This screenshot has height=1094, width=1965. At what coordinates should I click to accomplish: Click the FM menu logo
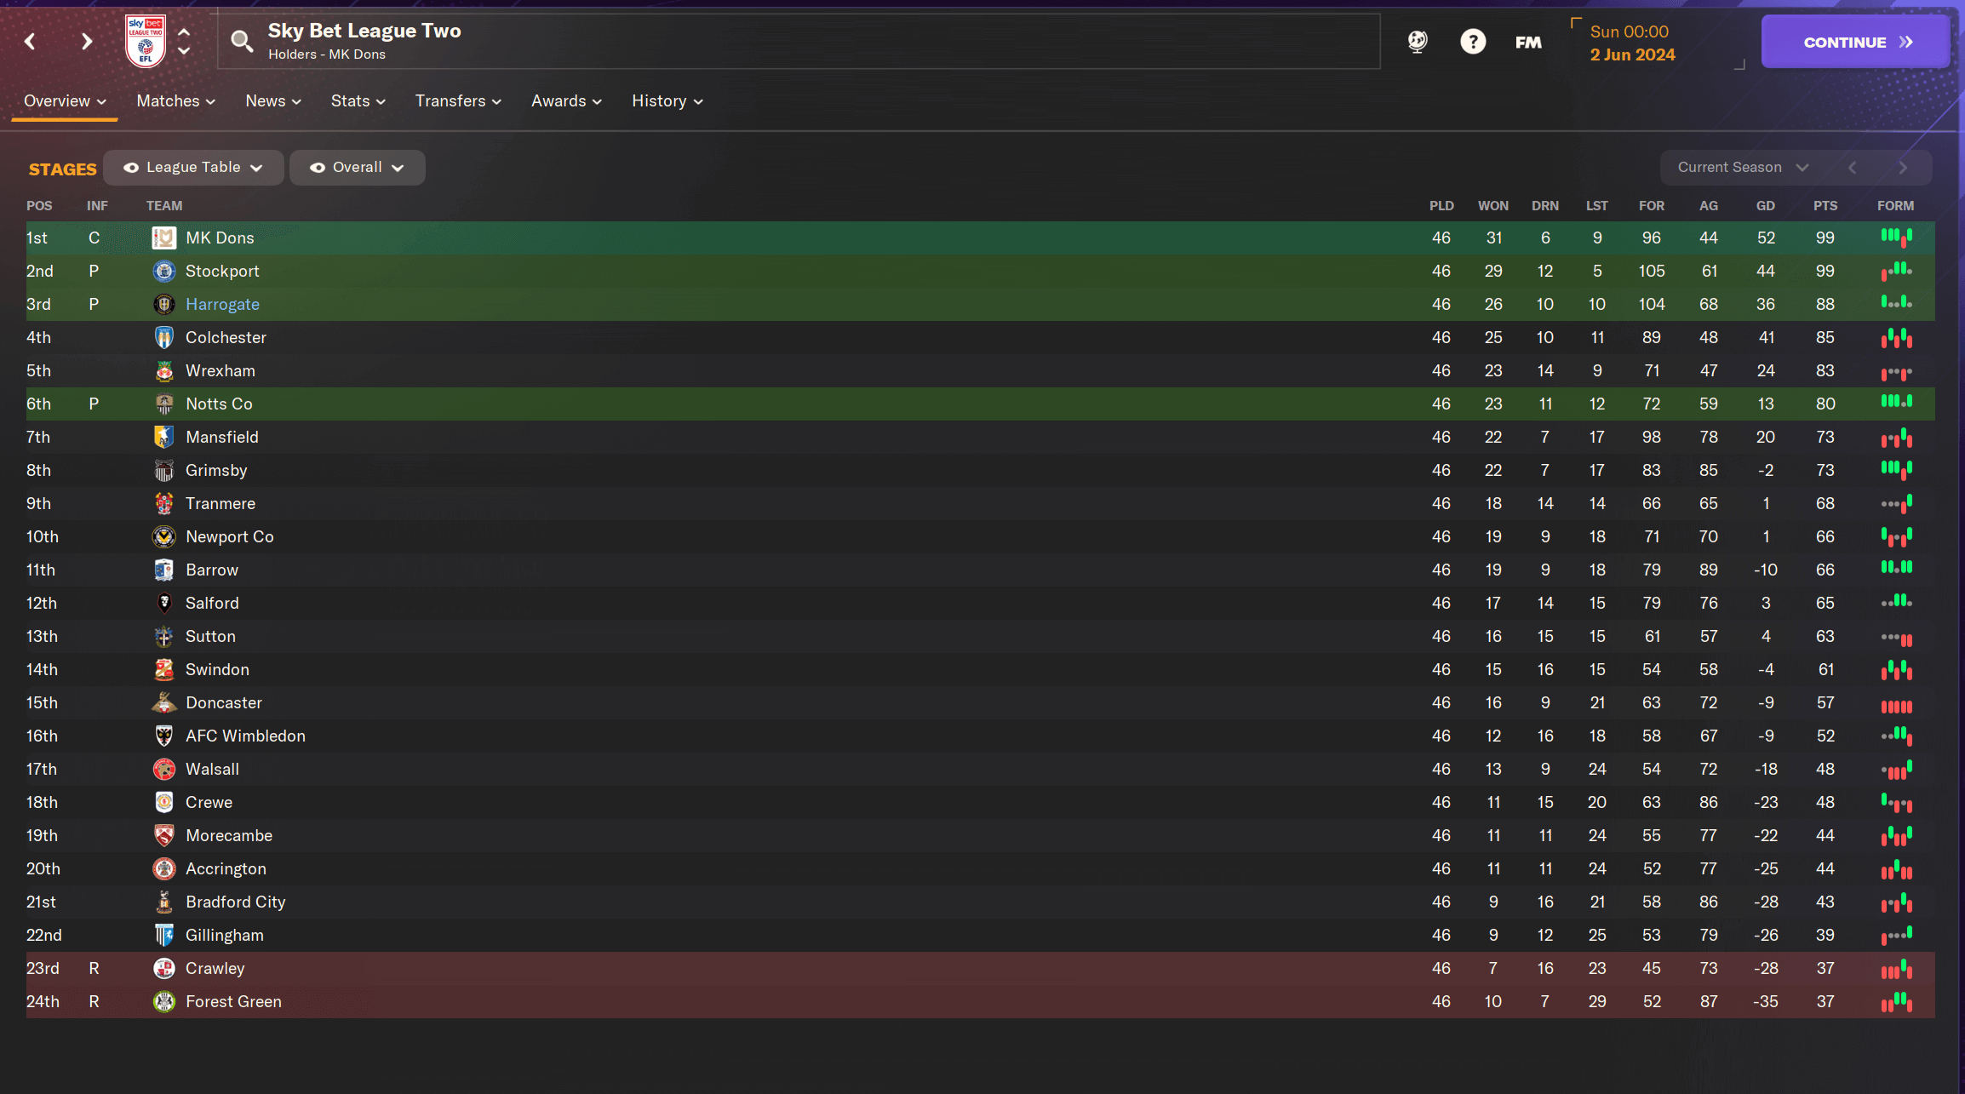click(x=1528, y=42)
